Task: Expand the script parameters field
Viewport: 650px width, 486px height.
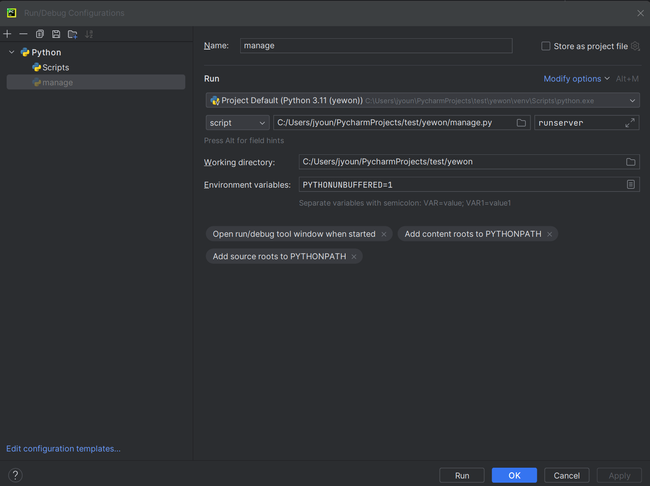Action: click(x=630, y=123)
